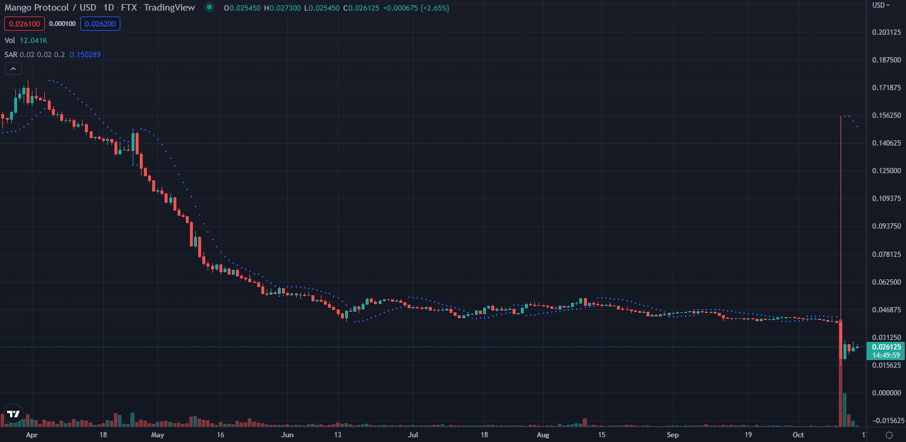
Task: Click the SAR value 0.150289
Action: (x=85, y=54)
